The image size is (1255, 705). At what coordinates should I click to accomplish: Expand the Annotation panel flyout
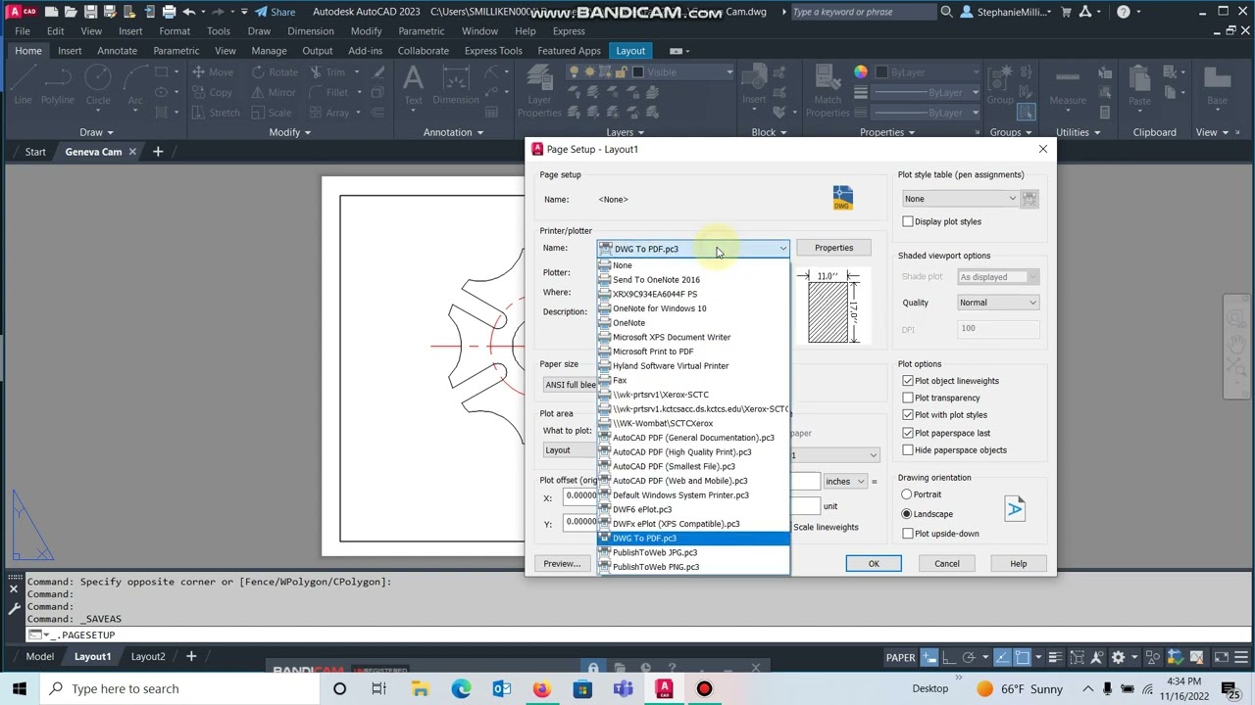(454, 132)
